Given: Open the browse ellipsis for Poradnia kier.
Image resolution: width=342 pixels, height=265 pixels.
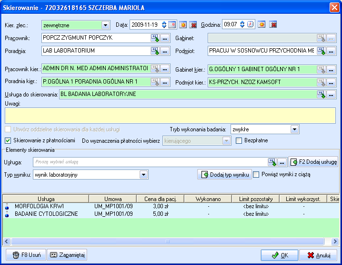Looking at the screenshot, I should pos(165,82).
